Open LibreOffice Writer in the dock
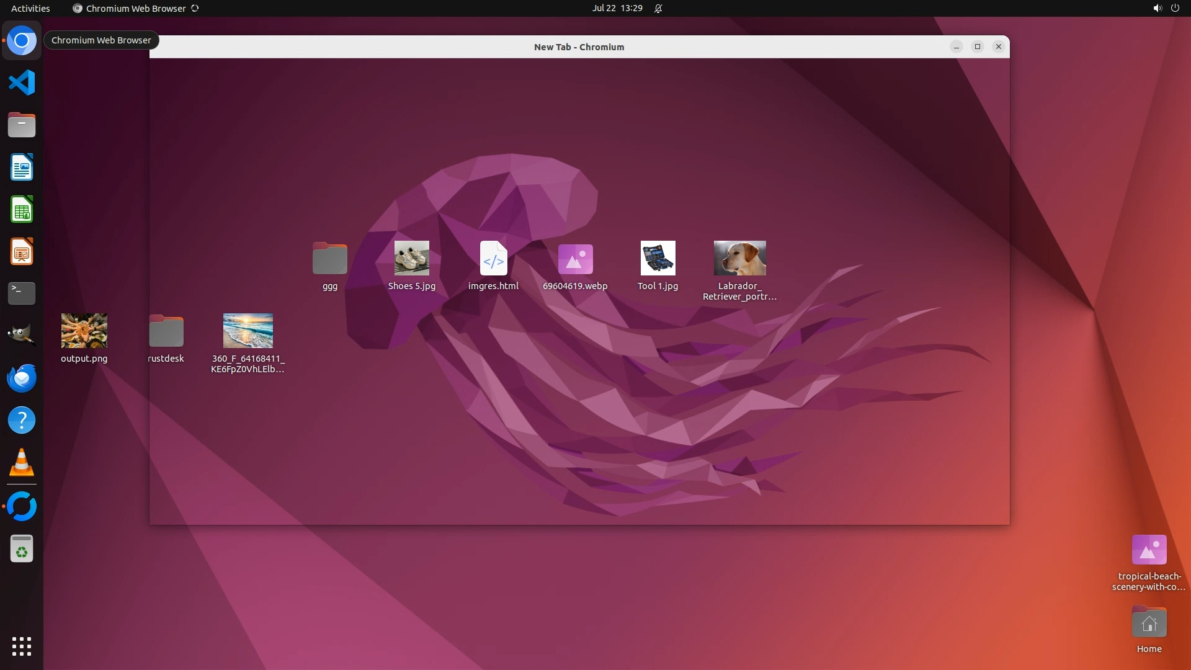Screen dimensions: 1191x670 [22, 167]
